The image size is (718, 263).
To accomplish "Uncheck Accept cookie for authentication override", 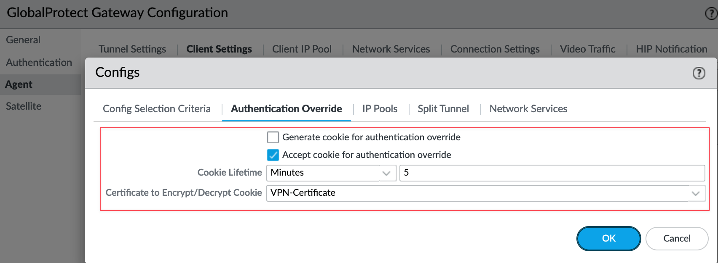I will 273,155.
